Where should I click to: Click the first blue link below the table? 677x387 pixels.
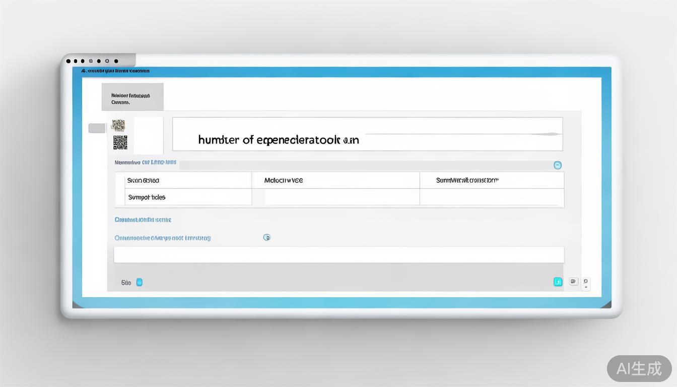pos(143,220)
